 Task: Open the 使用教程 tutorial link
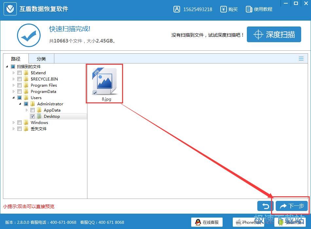[259, 9]
